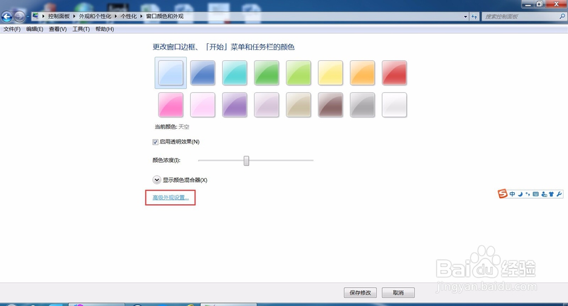Image resolution: width=568 pixels, height=306 pixels.
Task: Select the teal sea color swatch
Action: click(x=235, y=73)
